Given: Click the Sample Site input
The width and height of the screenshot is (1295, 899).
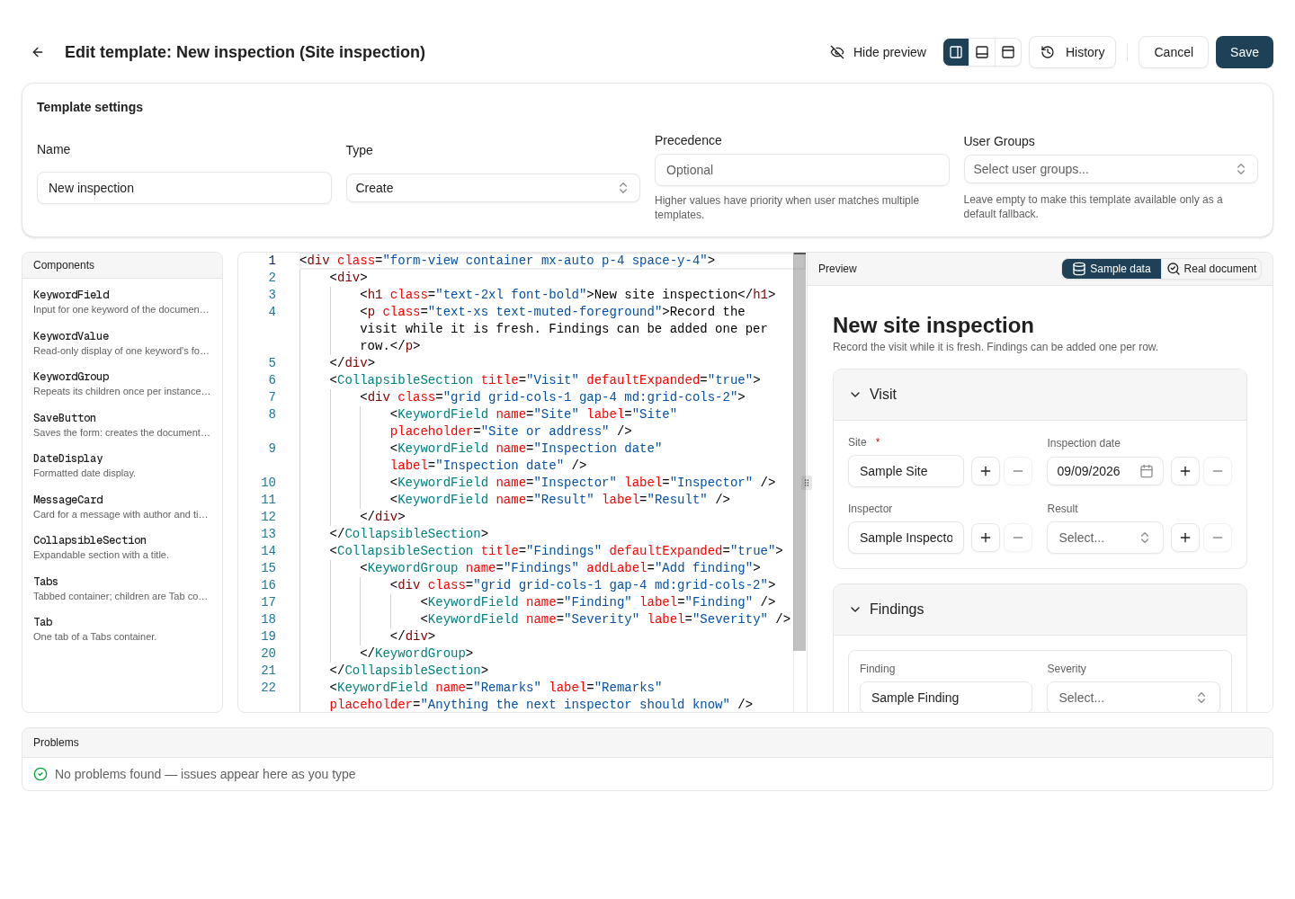Looking at the screenshot, I should click(x=906, y=471).
